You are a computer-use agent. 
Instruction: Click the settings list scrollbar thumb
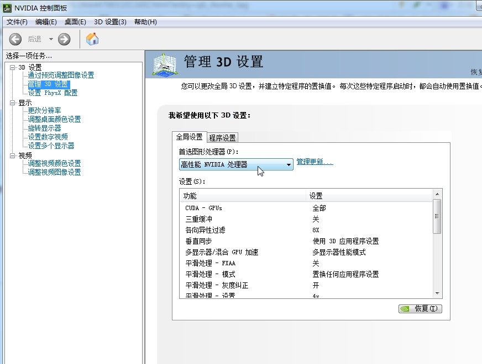437,216
